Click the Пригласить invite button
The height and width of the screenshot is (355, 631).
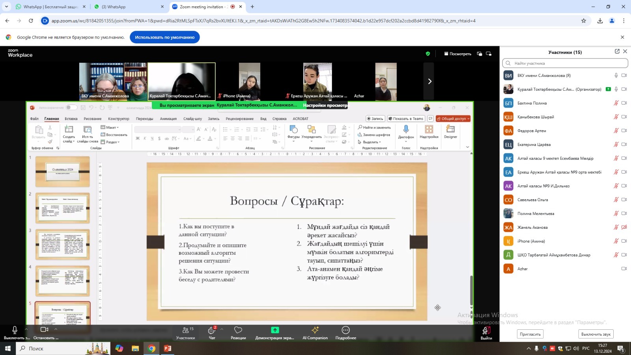tap(530, 334)
